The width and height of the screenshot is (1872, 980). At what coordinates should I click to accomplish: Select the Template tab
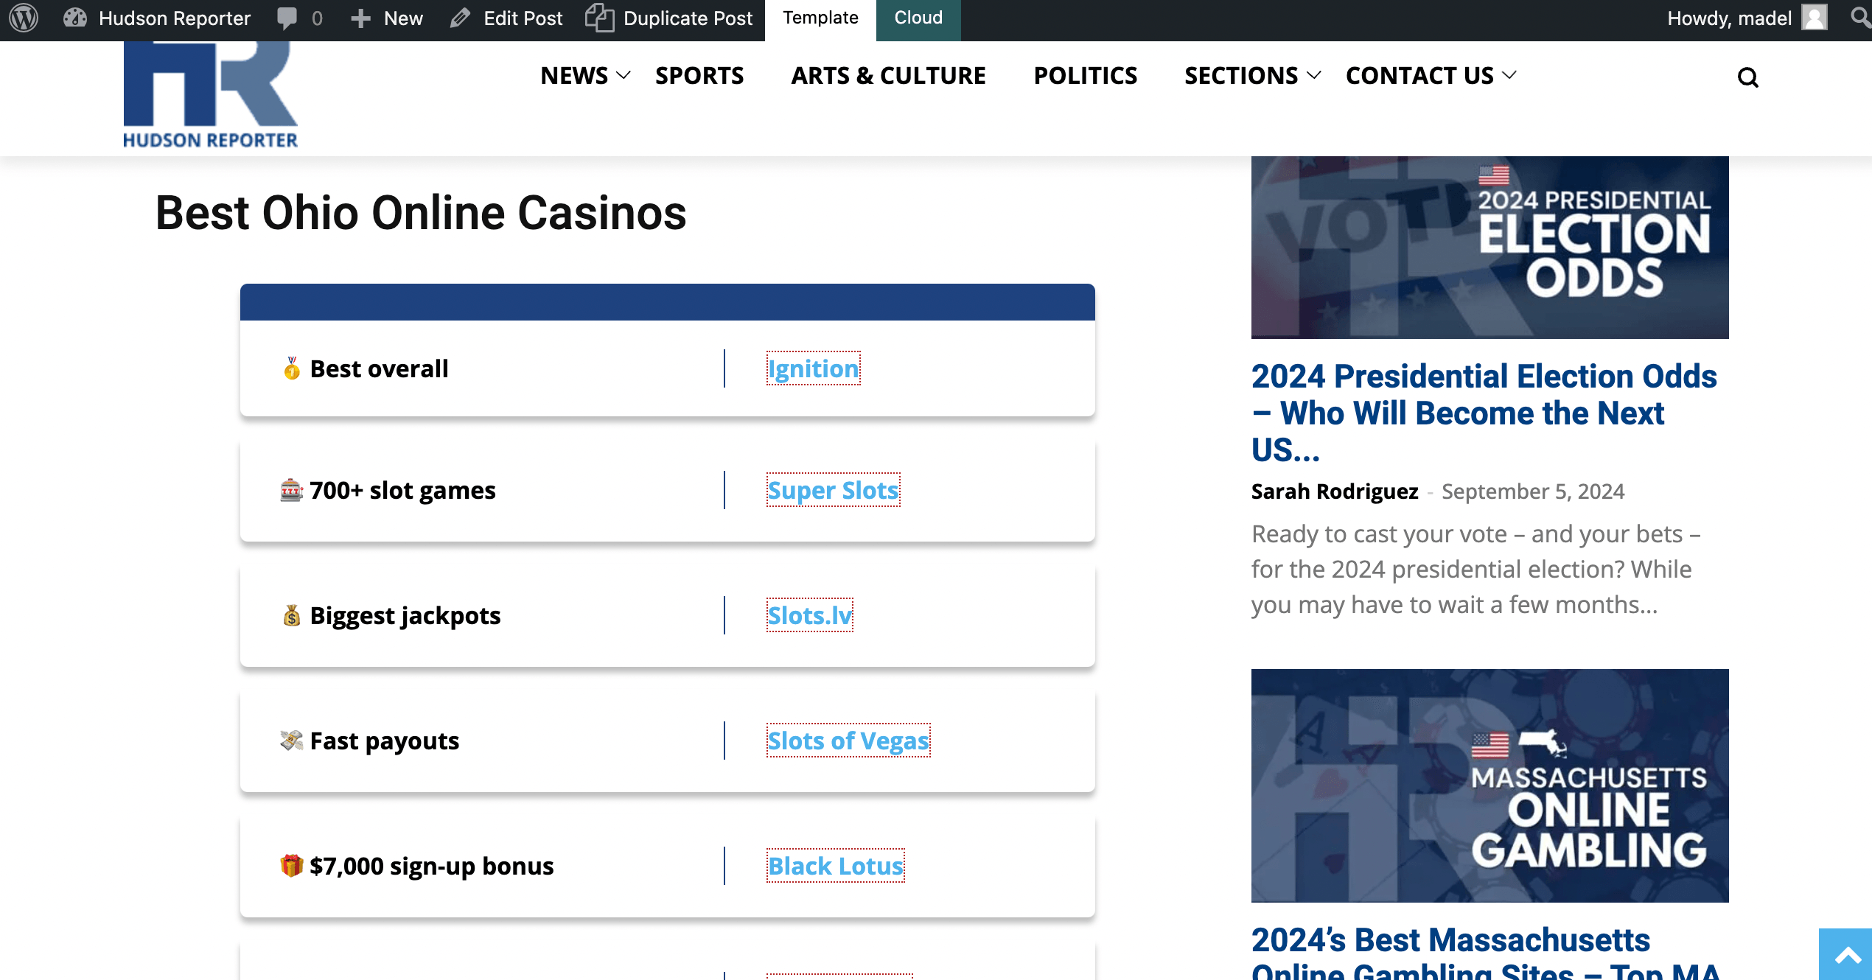[820, 18]
